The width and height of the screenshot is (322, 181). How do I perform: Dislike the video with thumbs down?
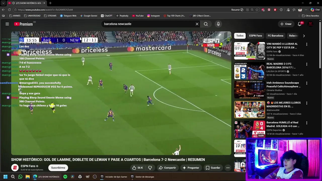(150, 168)
